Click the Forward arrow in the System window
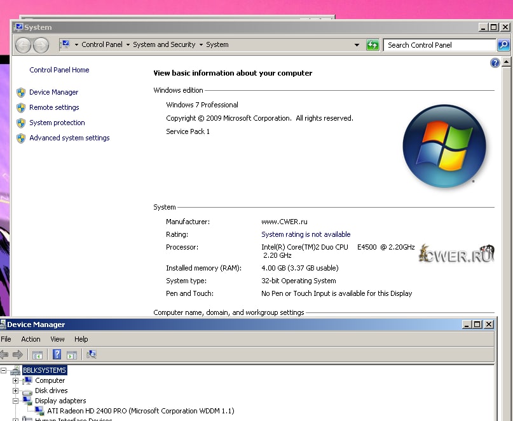The width and height of the screenshot is (513, 421). (x=41, y=45)
